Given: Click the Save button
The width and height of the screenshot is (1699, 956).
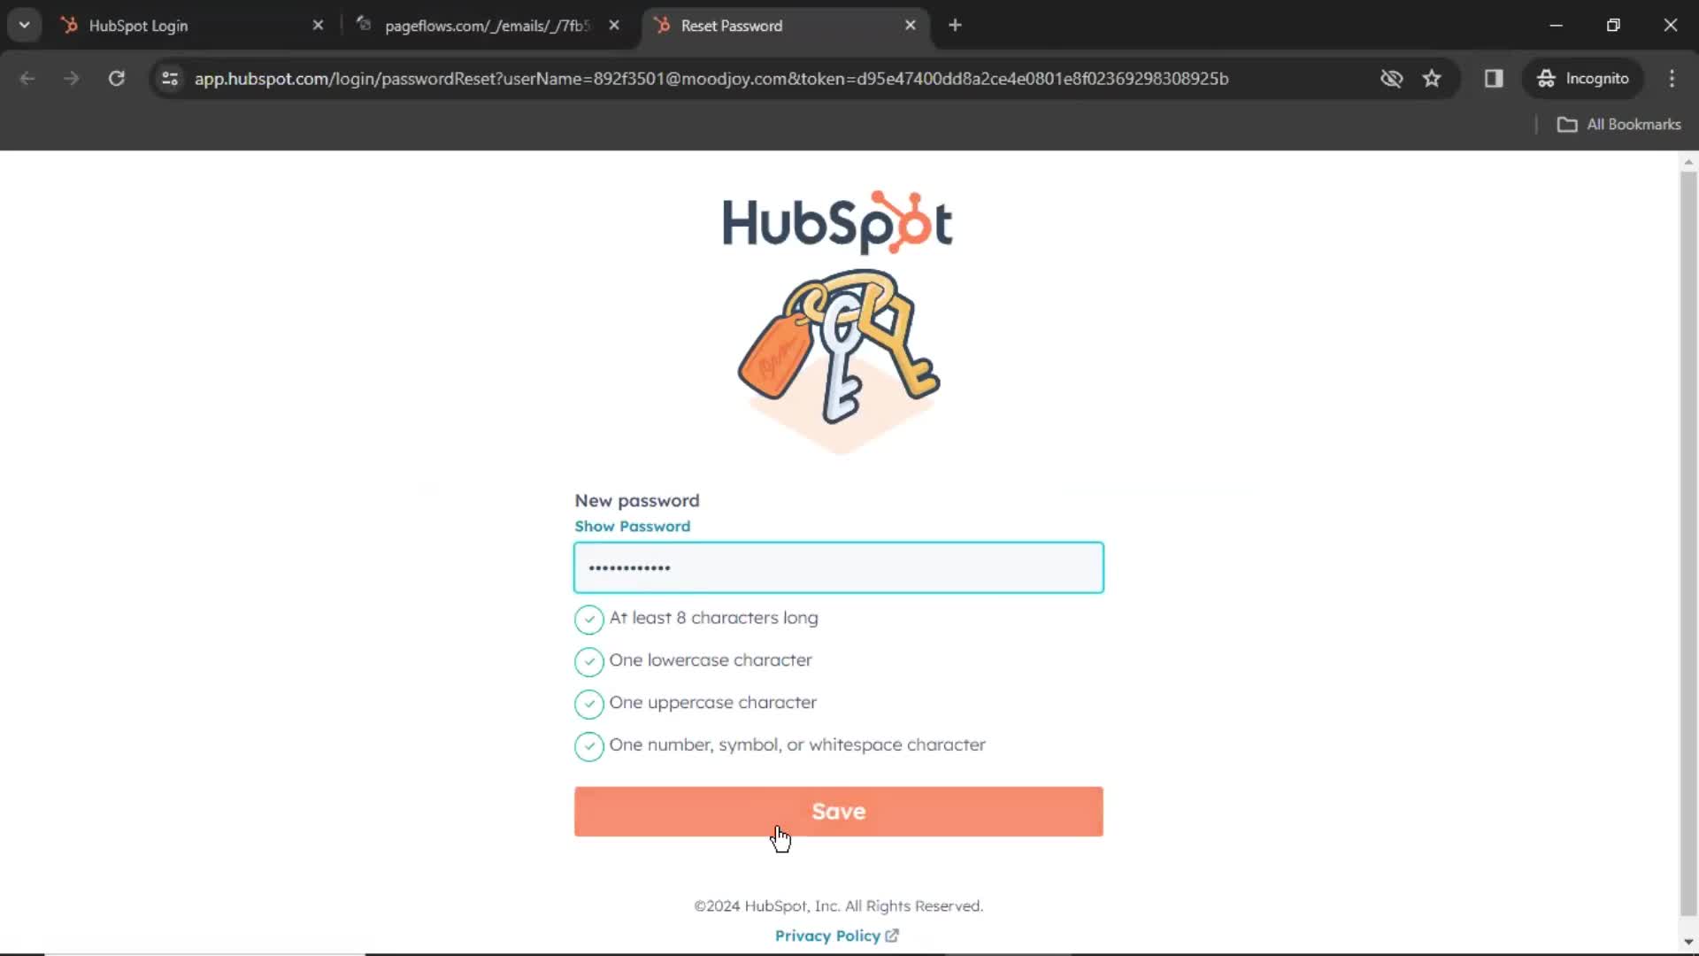Looking at the screenshot, I should (838, 810).
